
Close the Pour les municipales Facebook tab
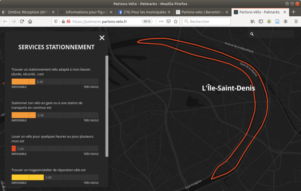pos(169,12)
